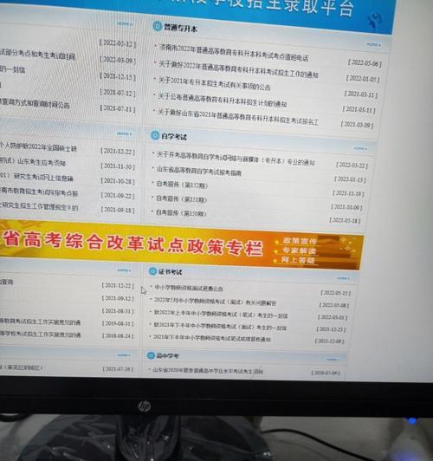433x461 pixels.
Task: Click MORE above the 2021-11-30 entry
Action: [x=124, y=133]
